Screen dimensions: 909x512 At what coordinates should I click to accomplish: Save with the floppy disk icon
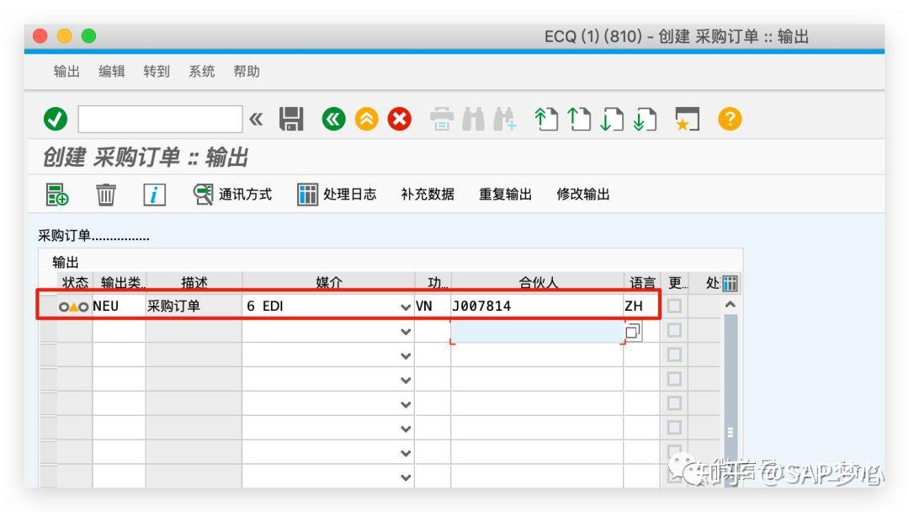[291, 120]
